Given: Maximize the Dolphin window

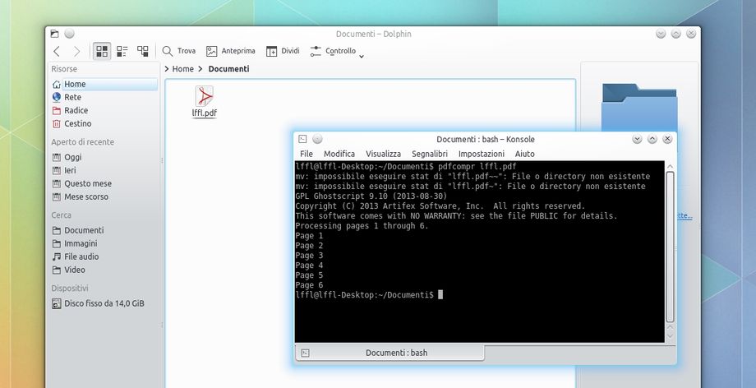Looking at the screenshot, I should coord(676,34).
